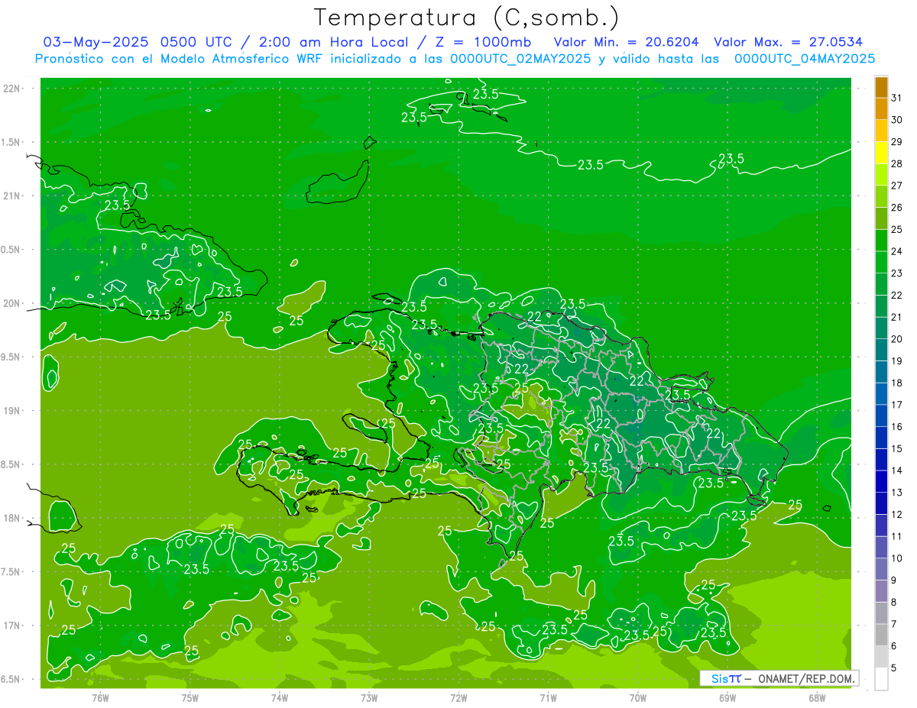The height and width of the screenshot is (708, 917).
Task: Click the 74W longitude axis label
Action: [280, 697]
